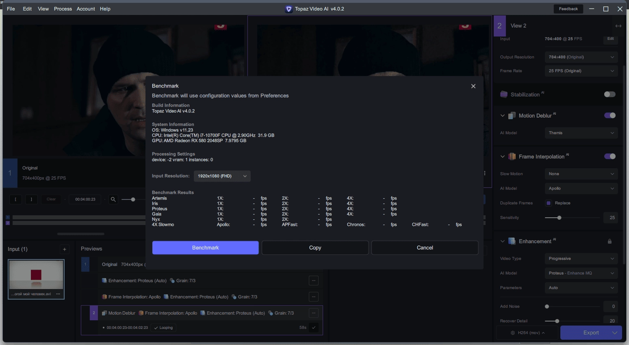Viewport: 629px width, 345px height.
Task: Open the Output Resolution dropdown
Action: pos(581,57)
